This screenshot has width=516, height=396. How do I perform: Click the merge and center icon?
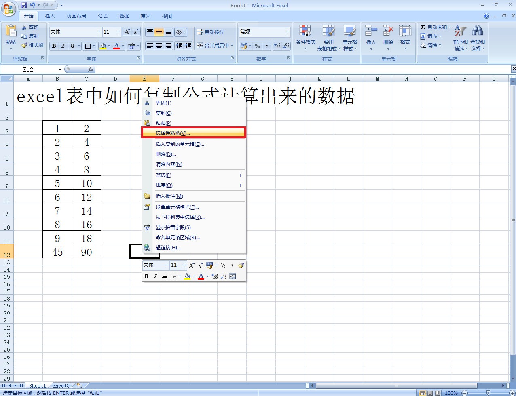200,46
